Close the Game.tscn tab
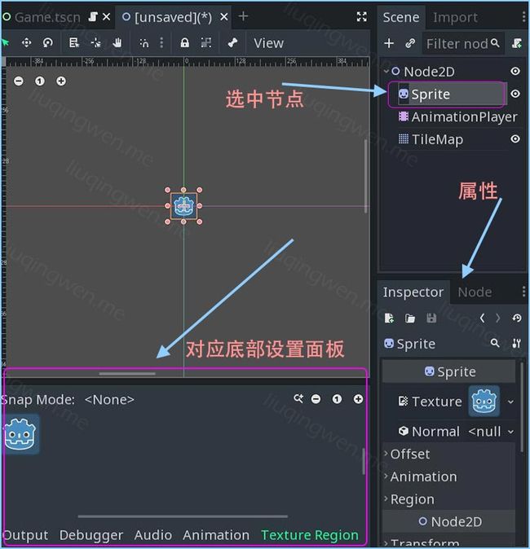This screenshot has width=530, height=549. [107, 17]
